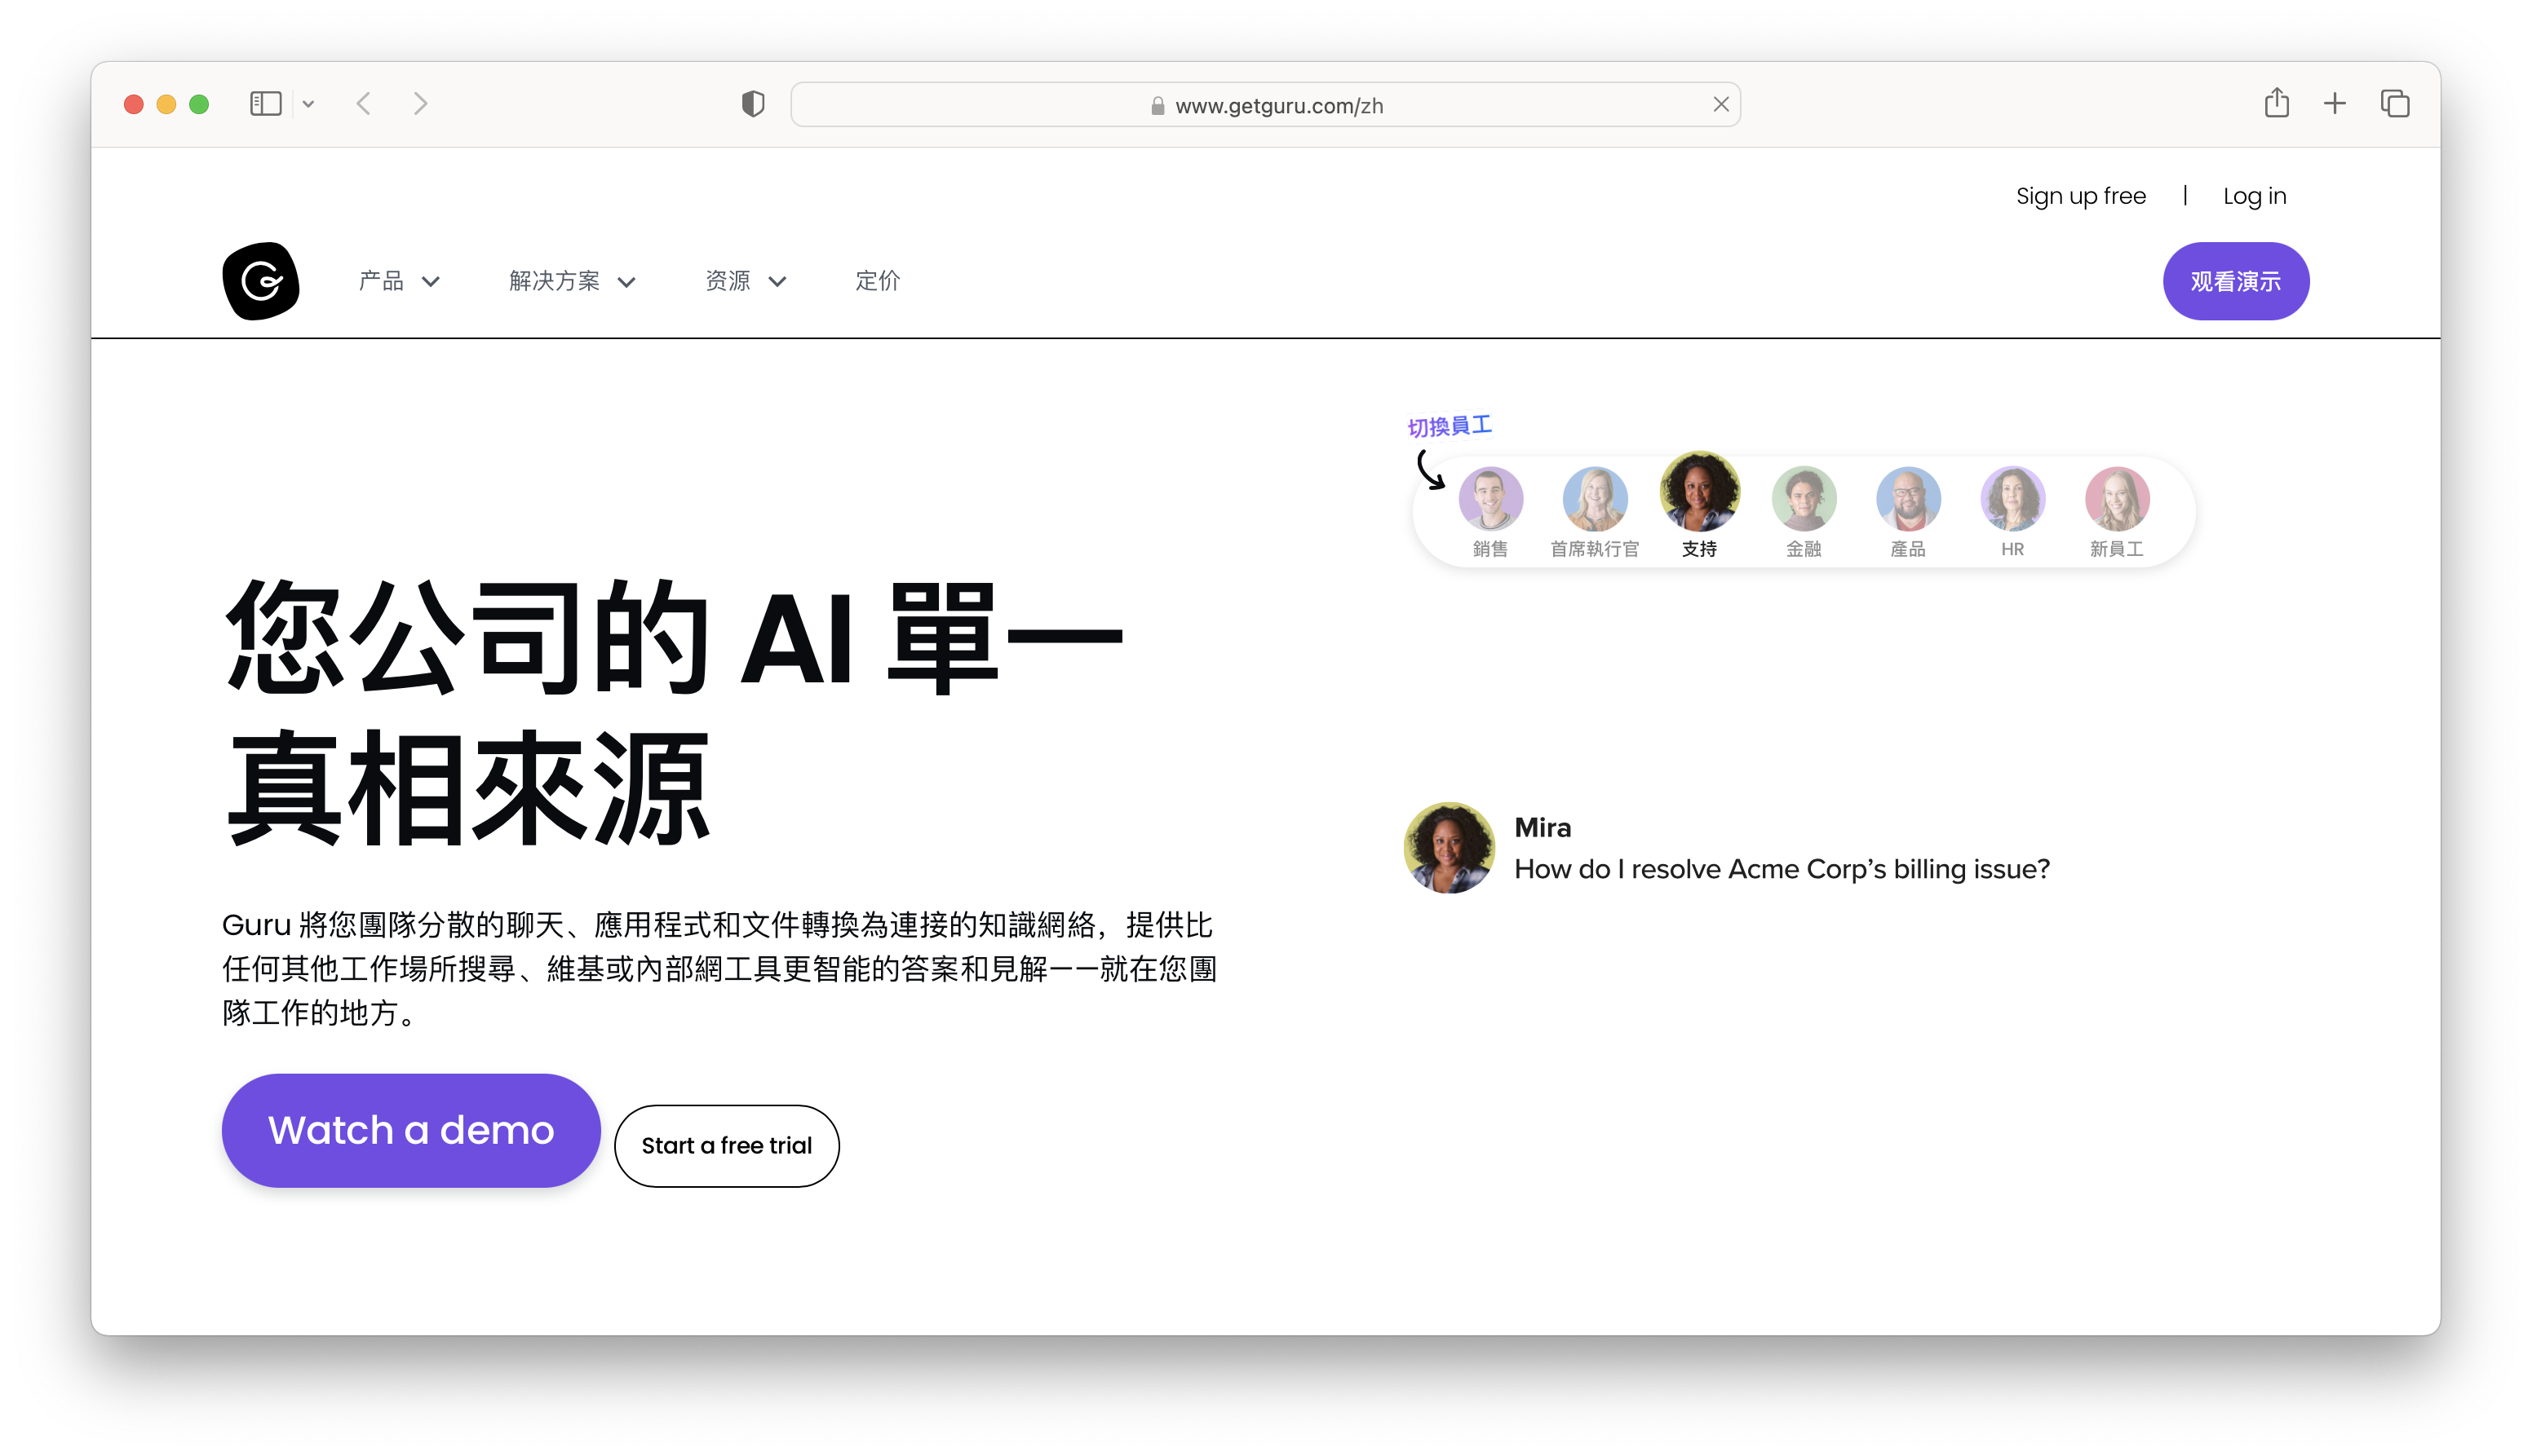Toggle the Safari sidebar icon

pos(265,104)
